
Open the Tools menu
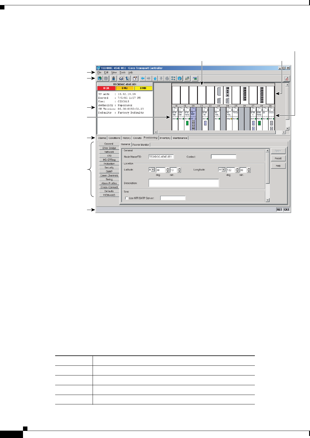(122, 73)
